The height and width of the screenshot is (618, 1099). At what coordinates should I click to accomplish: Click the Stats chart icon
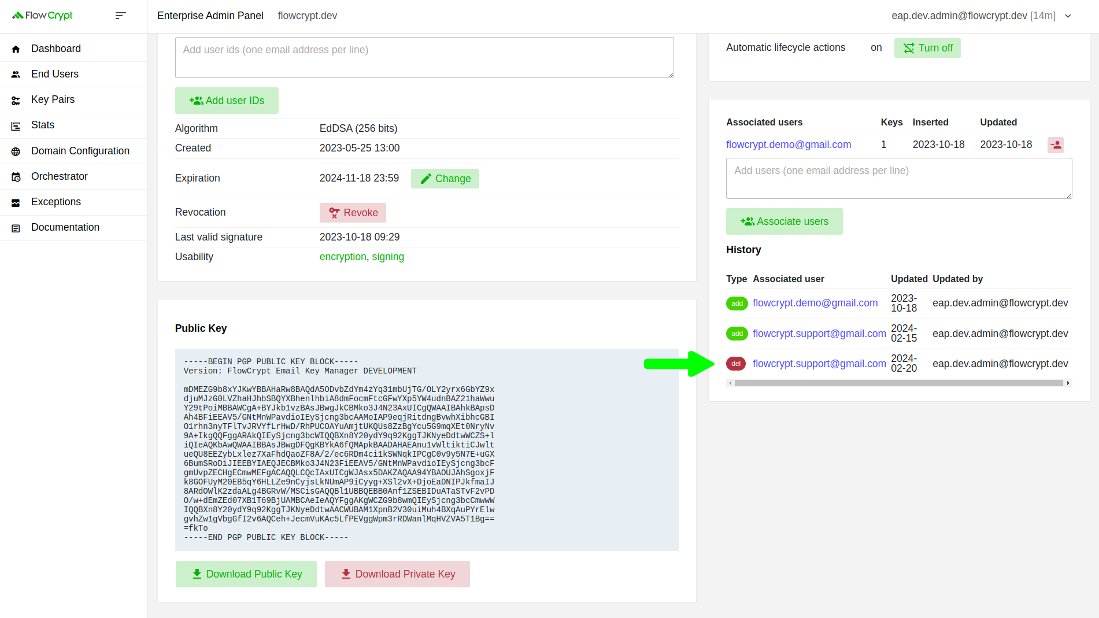tap(16, 125)
